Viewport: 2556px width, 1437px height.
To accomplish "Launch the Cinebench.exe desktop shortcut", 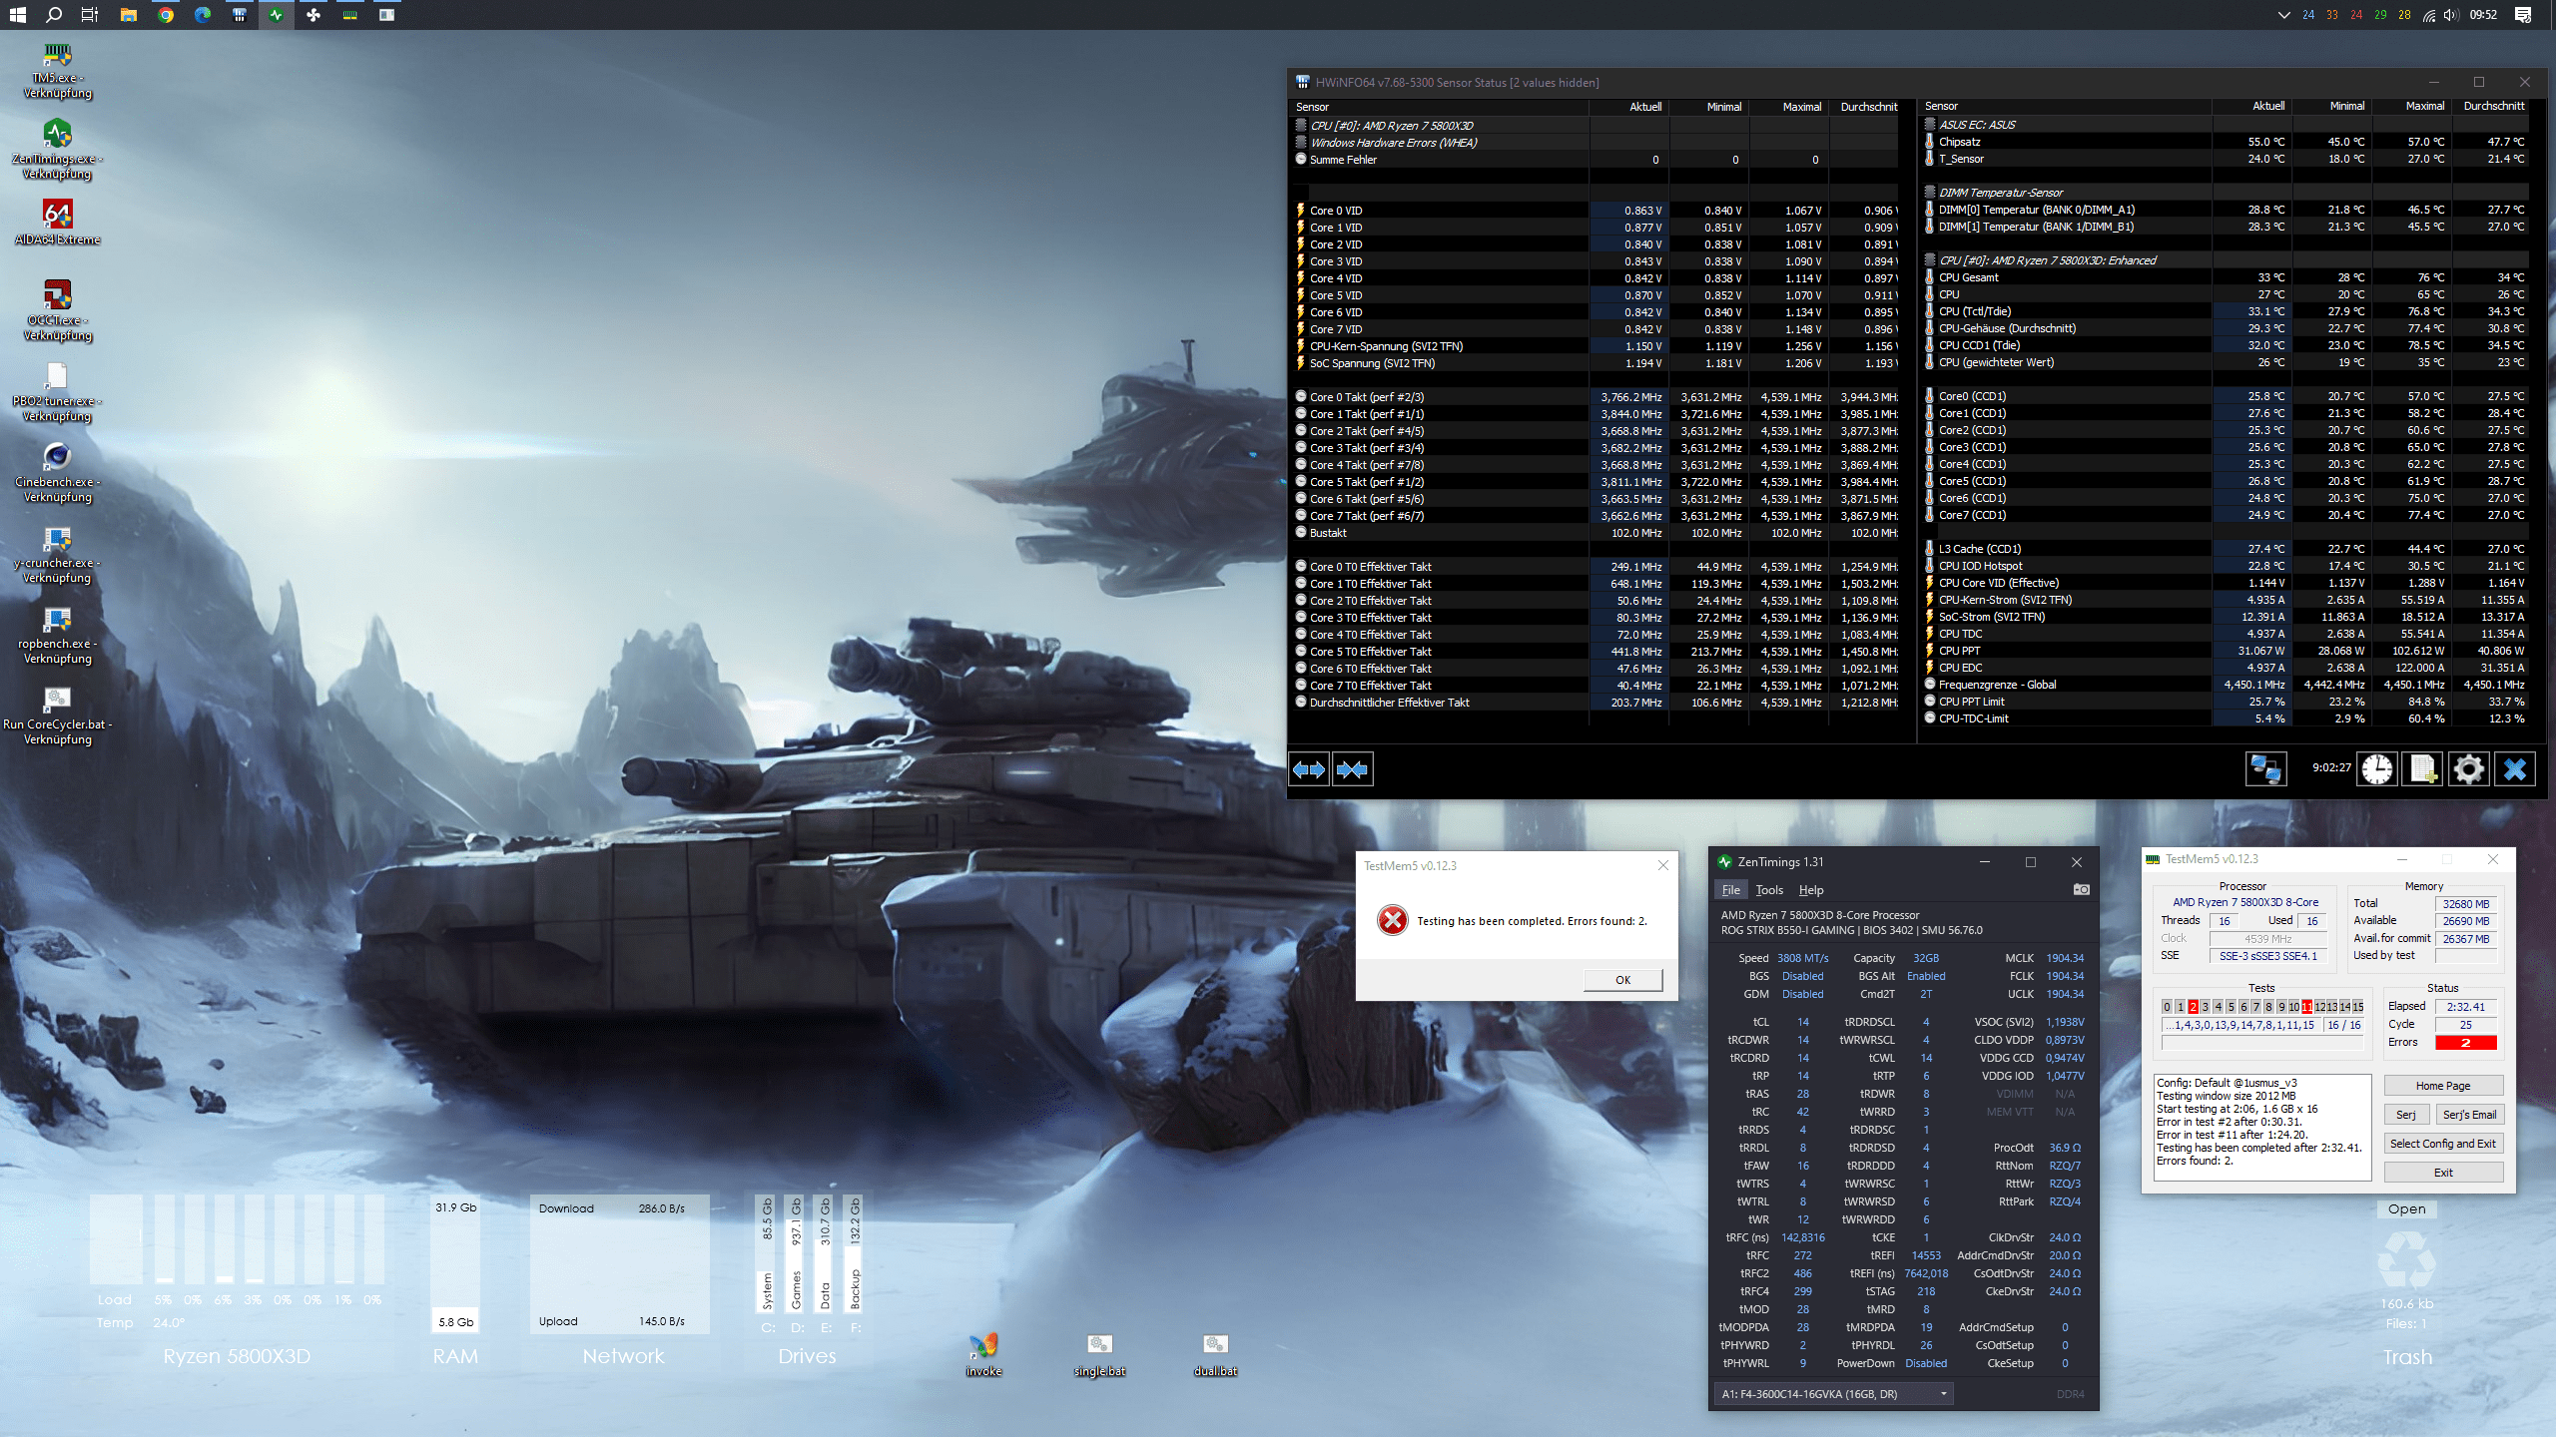I will point(57,473).
